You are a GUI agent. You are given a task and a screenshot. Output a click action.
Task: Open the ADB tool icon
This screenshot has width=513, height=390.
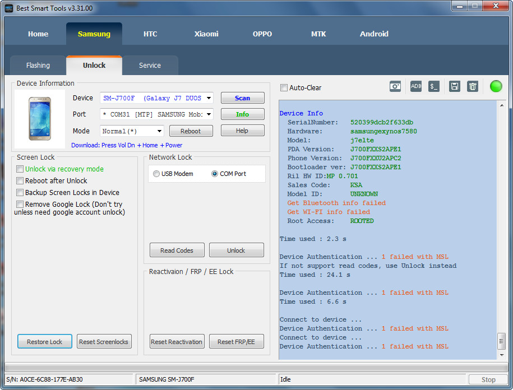point(416,86)
